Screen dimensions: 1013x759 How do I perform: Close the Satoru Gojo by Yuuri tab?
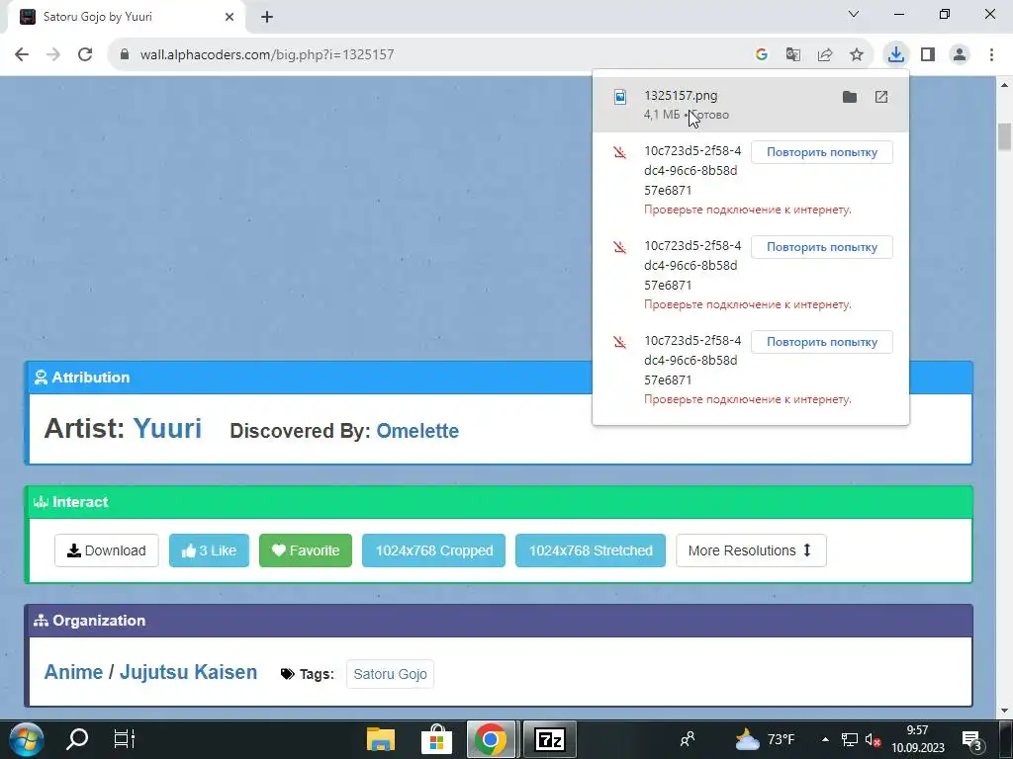pyautogui.click(x=230, y=17)
